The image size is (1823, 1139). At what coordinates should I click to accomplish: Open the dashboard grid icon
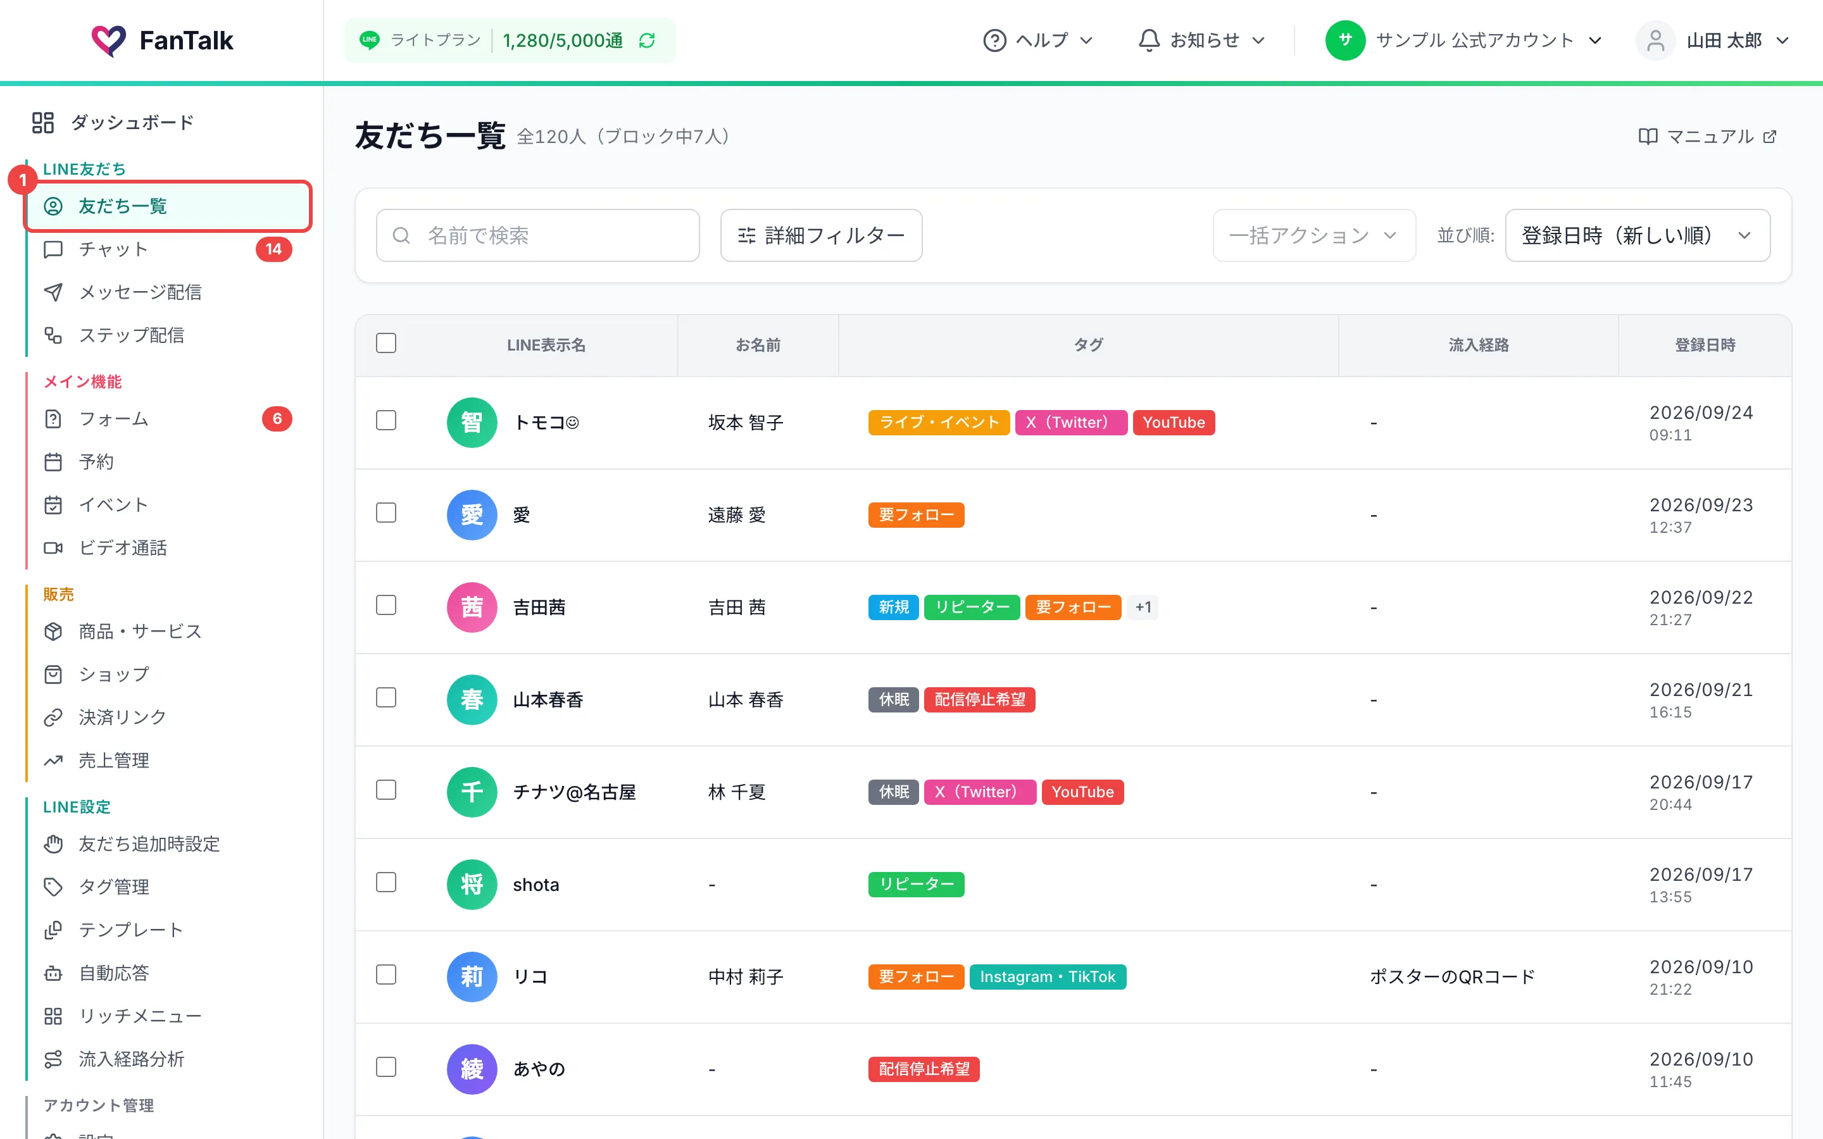(43, 122)
